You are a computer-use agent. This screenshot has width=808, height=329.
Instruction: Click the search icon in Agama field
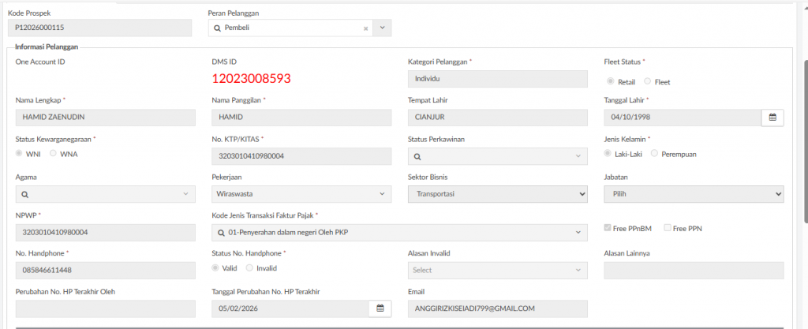pyautogui.click(x=24, y=193)
